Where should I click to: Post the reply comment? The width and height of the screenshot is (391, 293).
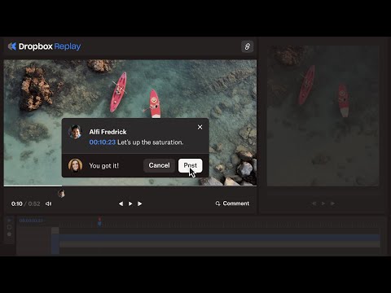tap(190, 165)
